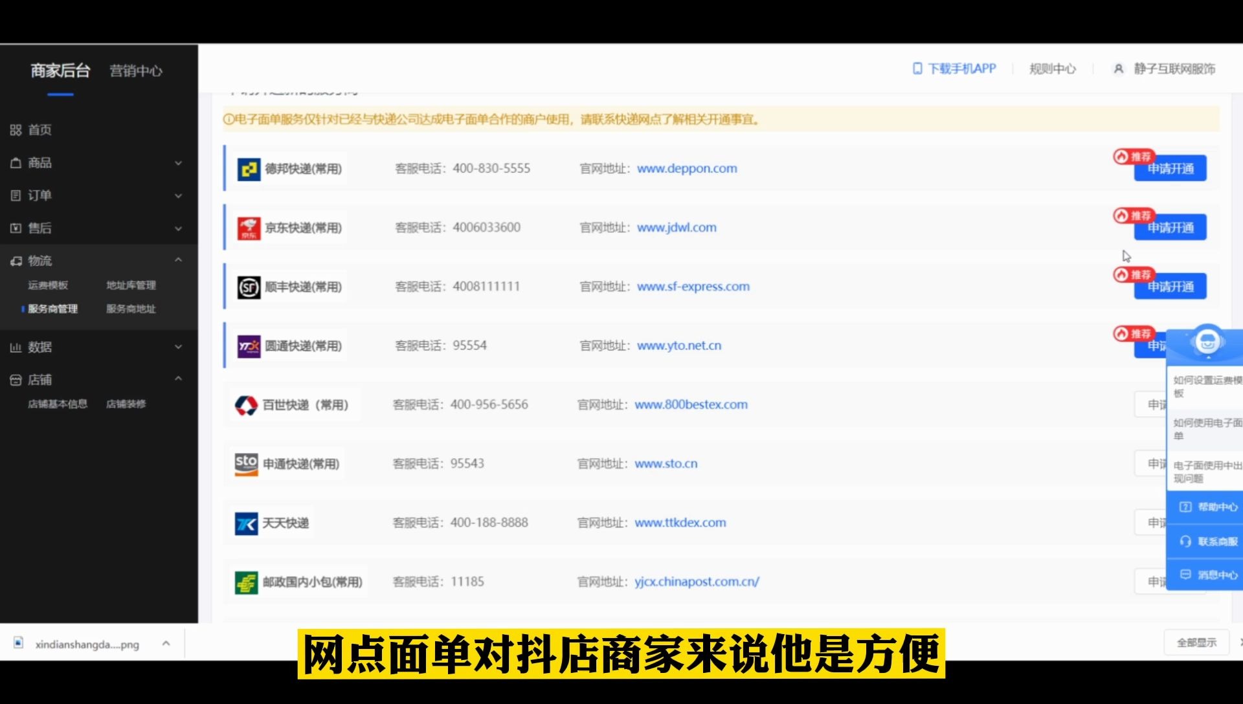The width and height of the screenshot is (1243, 704).
Task: Open 规则中心 link
Action: pos(1053,69)
